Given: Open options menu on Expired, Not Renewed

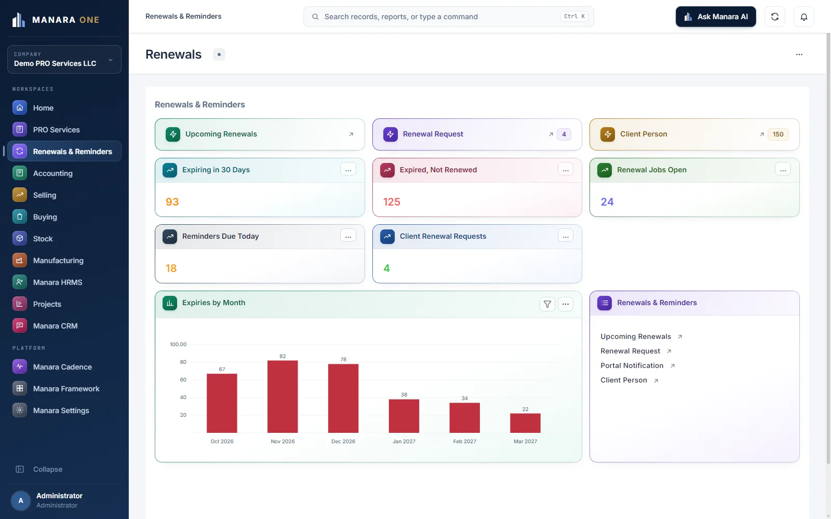Looking at the screenshot, I should (x=566, y=170).
